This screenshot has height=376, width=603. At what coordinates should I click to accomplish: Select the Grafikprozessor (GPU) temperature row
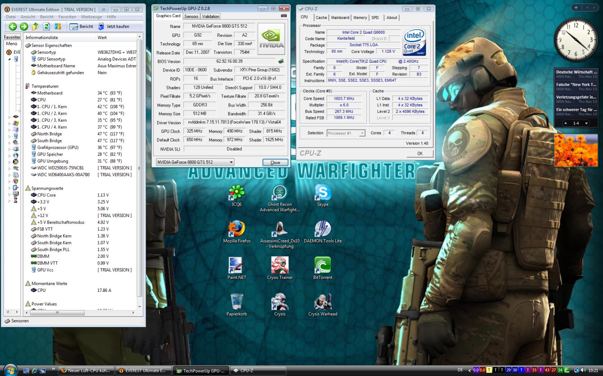pyautogui.click(x=80, y=147)
